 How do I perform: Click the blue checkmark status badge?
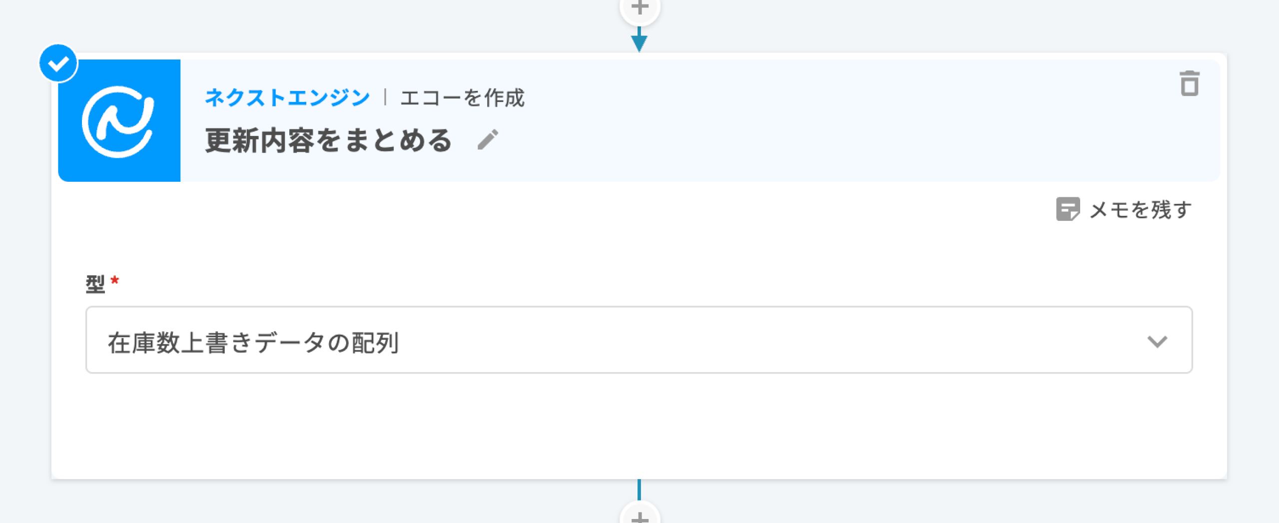pos(58,63)
